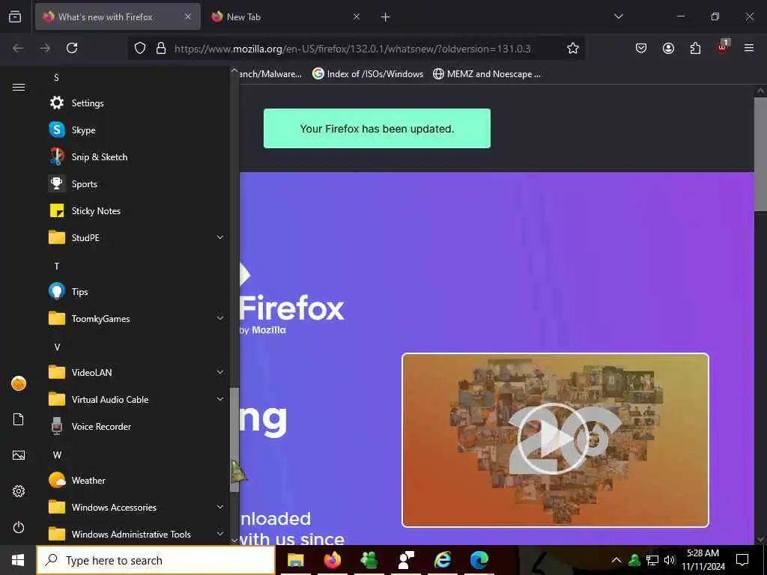This screenshot has width=767, height=575.
Task: Open Firefox application menu
Action: tap(749, 48)
